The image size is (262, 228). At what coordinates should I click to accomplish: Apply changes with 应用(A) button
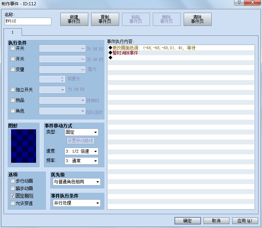pyautogui.click(x=245, y=221)
